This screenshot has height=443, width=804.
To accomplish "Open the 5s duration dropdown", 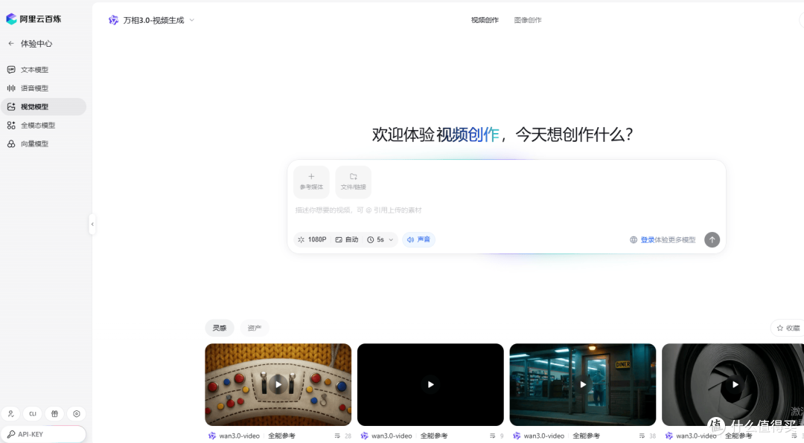I will tap(380, 239).
